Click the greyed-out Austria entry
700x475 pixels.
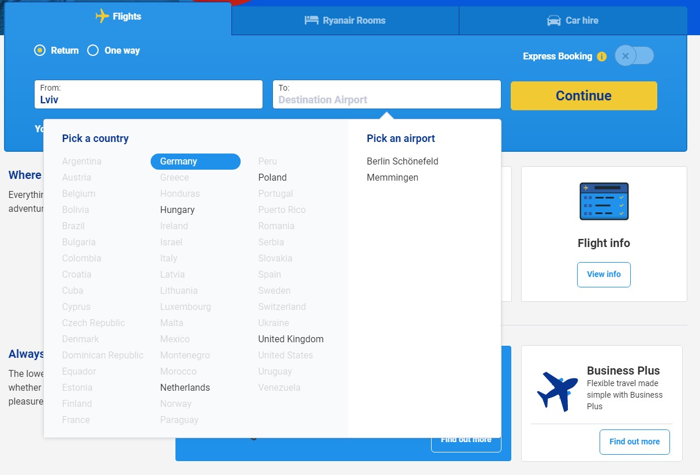pos(77,178)
